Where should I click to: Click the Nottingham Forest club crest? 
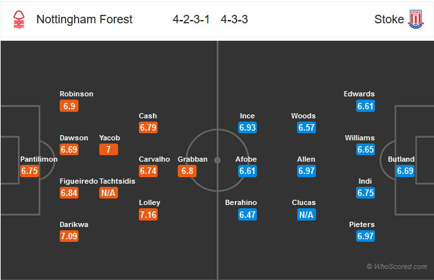click(19, 19)
